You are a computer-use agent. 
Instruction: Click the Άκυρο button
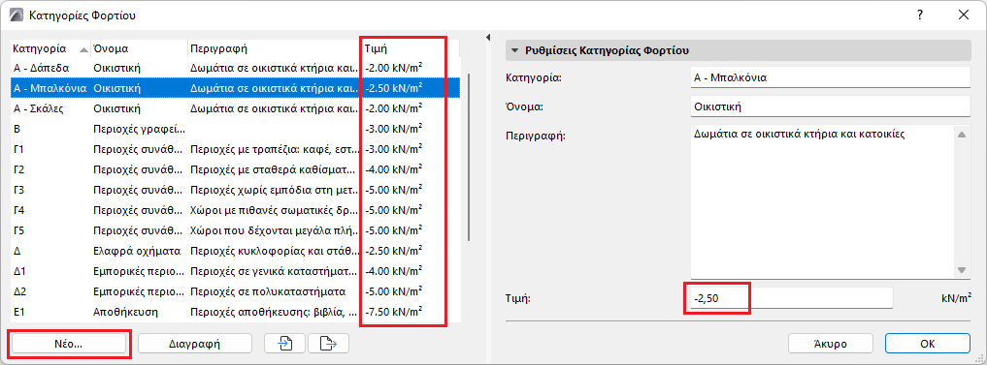point(830,344)
